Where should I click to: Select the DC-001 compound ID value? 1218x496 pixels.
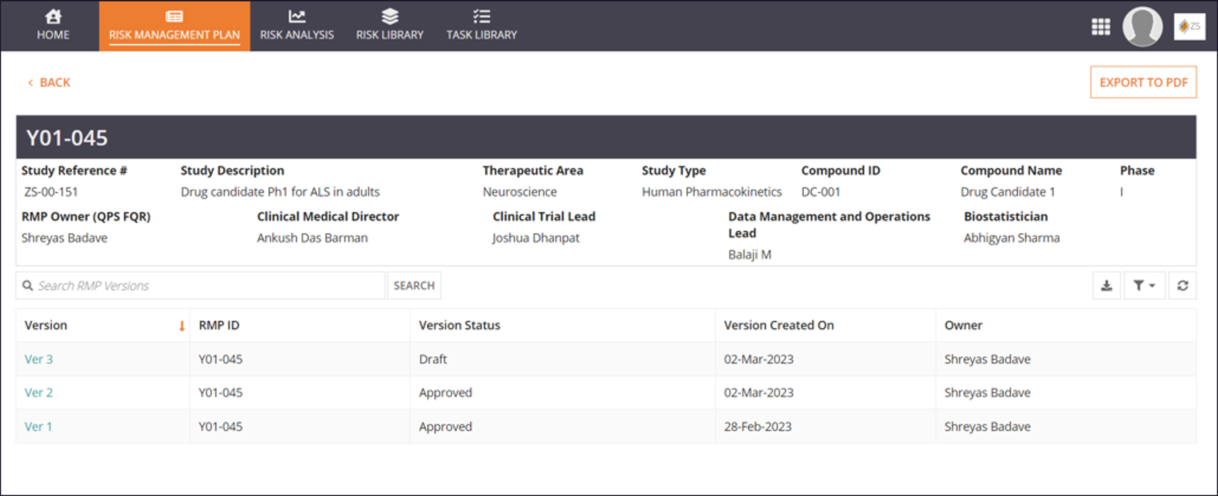[x=820, y=192]
